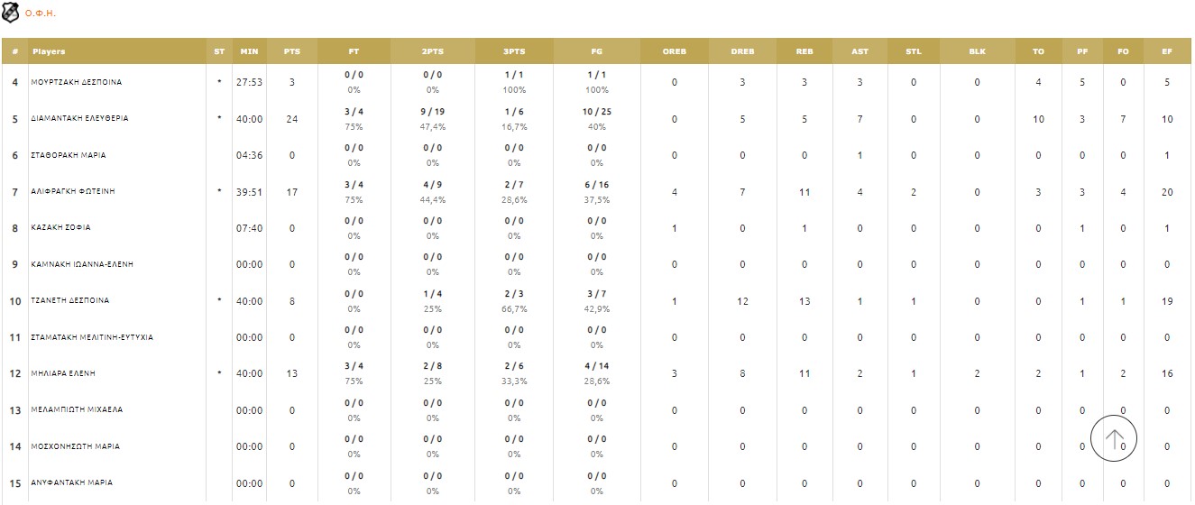Open player ΣΤΑΘΟΡΑΚΗ ΜΑΡΙΑ
Screen dimensions: 1195x505
(69, 155)
